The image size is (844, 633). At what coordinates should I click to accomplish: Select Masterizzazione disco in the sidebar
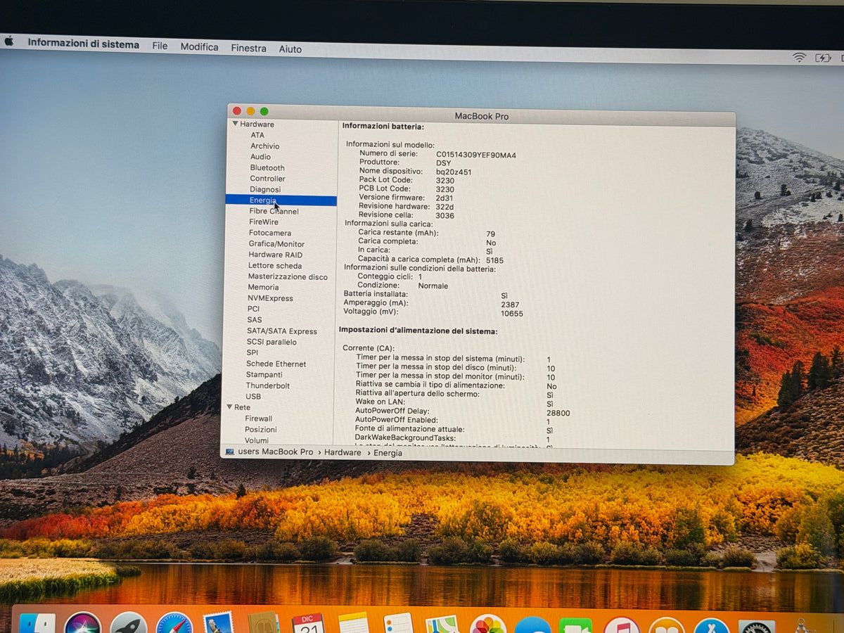288,276
